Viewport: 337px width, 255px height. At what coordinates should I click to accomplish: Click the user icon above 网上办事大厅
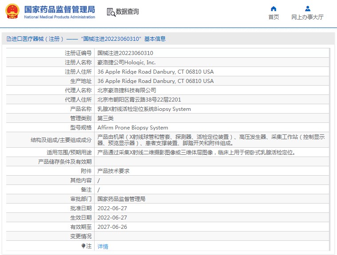[x=308, y=8]
